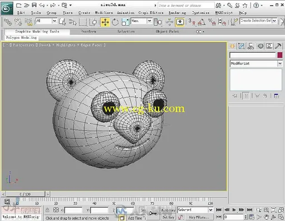
Task: Open the Rendering menu
Action: 177,13
